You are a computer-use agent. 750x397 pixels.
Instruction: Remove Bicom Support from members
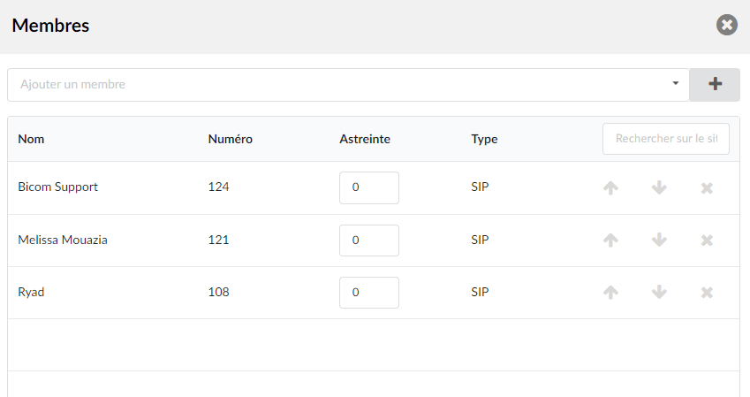click(x=707, y=188)
